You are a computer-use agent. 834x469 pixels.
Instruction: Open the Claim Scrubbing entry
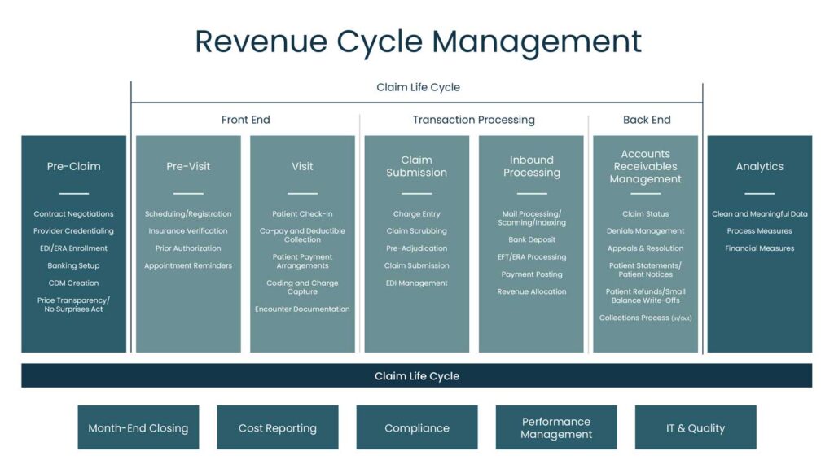tap(417, 230)
